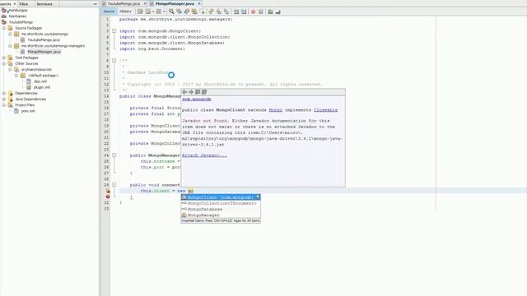Click Next Bookmark icon in editor toolbar
This screenshot has height=296, width=527.
219,12
